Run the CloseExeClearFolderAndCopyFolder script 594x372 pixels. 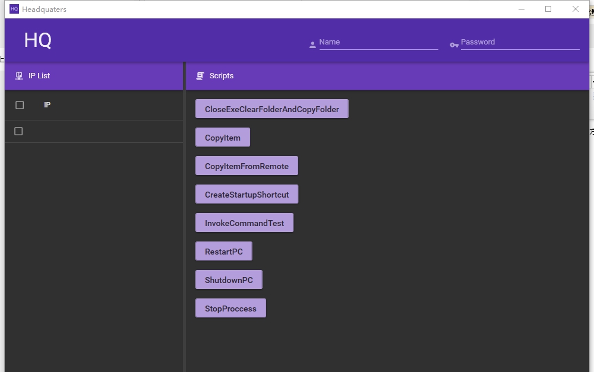tap(271, 109)
